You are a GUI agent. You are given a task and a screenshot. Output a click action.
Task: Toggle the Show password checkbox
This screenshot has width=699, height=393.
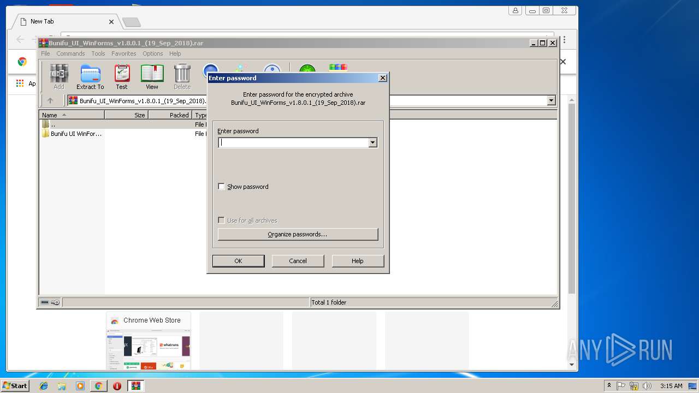221,187
